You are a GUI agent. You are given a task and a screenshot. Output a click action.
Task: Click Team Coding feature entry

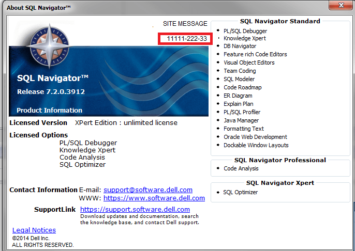pos(240,71)
